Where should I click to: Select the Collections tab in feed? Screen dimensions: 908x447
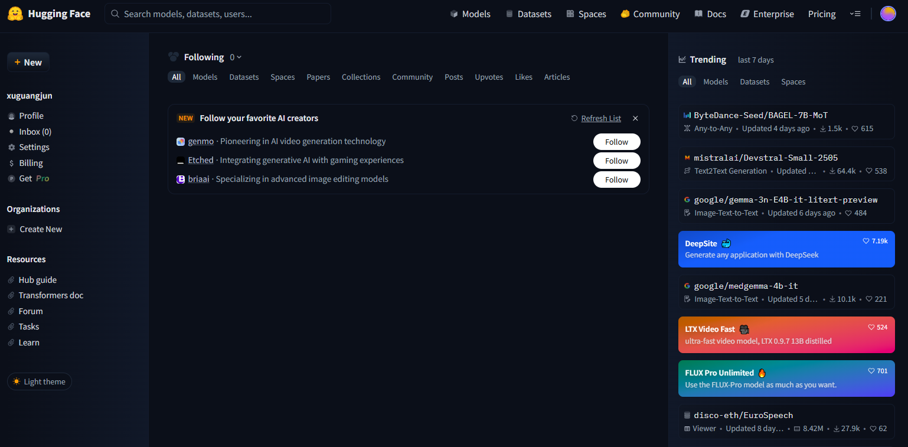(x=361, y=77)
